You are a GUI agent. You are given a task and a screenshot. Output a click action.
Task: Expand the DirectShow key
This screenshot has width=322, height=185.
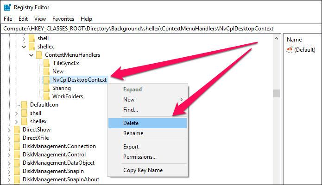coord(9,130)
